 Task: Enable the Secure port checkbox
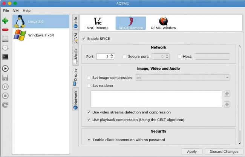pos(124,57)
